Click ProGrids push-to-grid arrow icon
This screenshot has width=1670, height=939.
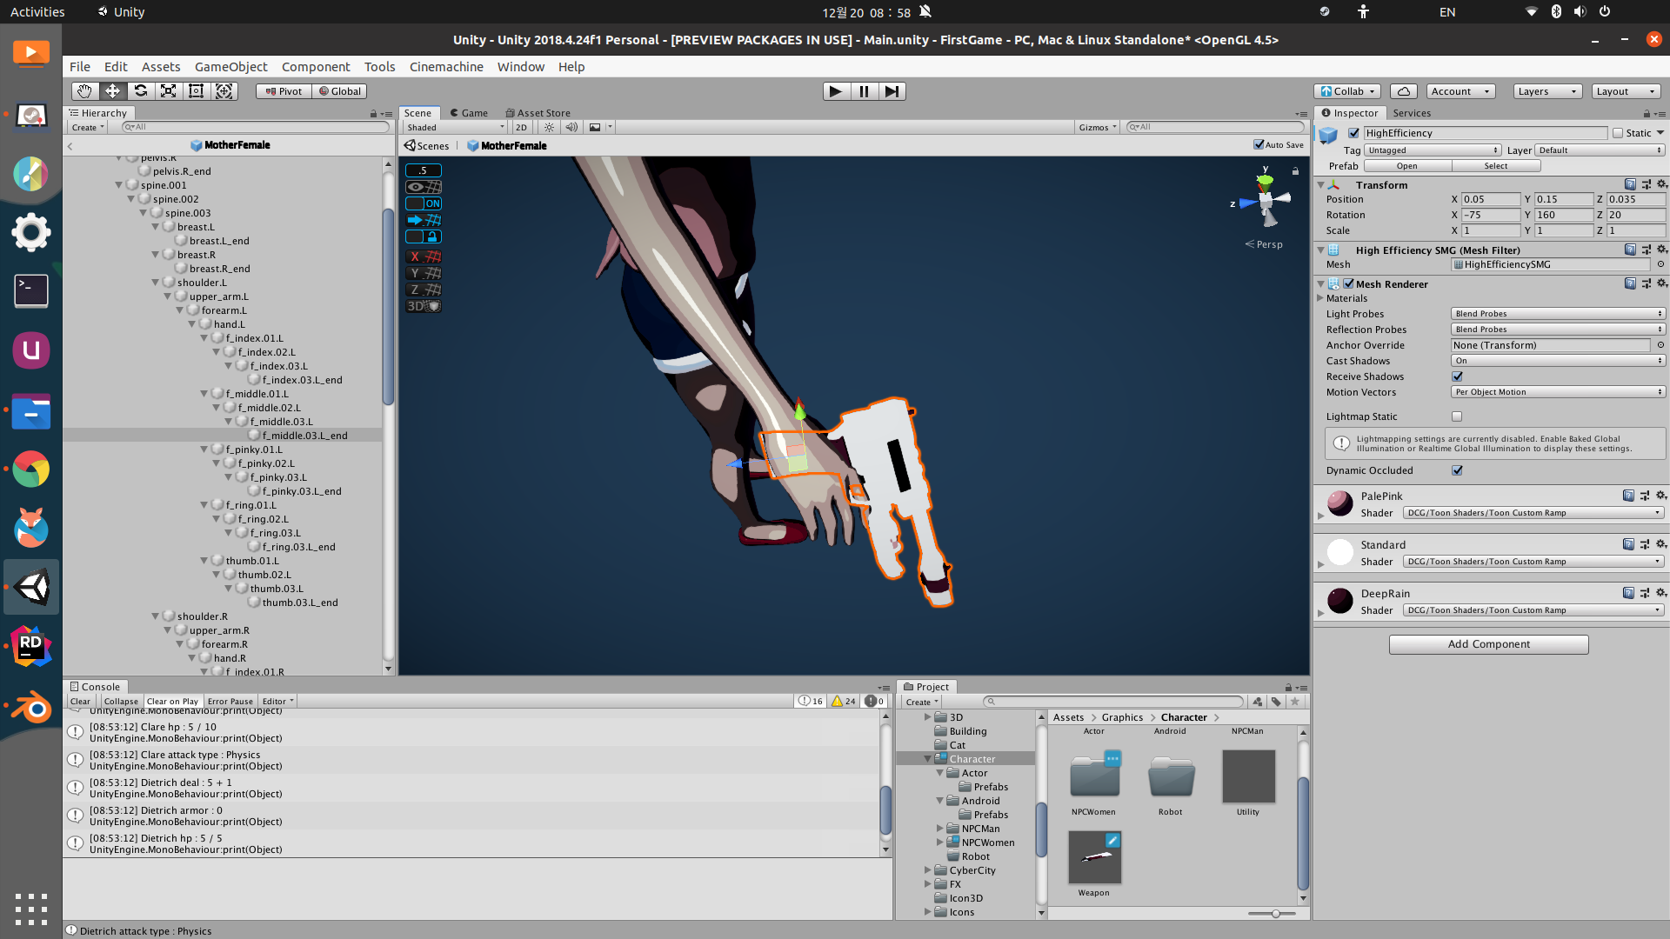point(424,220)
